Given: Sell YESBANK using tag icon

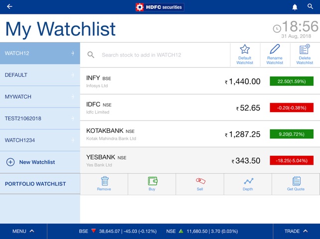Looking at the screenshot, I should click(201, 180).
